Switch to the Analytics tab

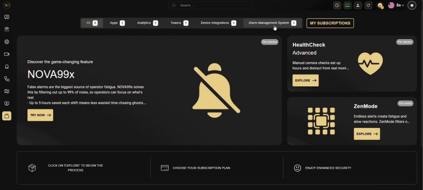[148, 23]
